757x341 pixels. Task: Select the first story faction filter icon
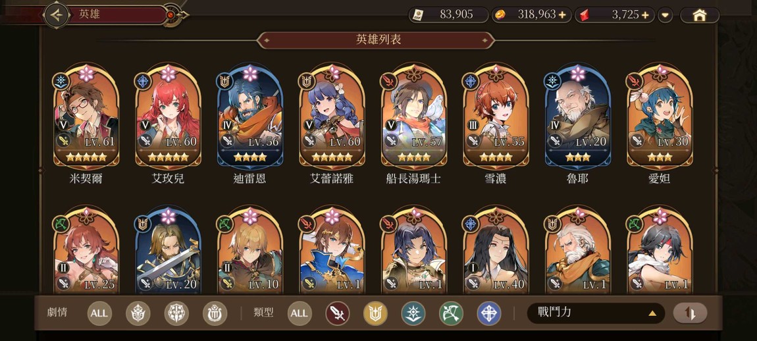(x=138, y=313)
